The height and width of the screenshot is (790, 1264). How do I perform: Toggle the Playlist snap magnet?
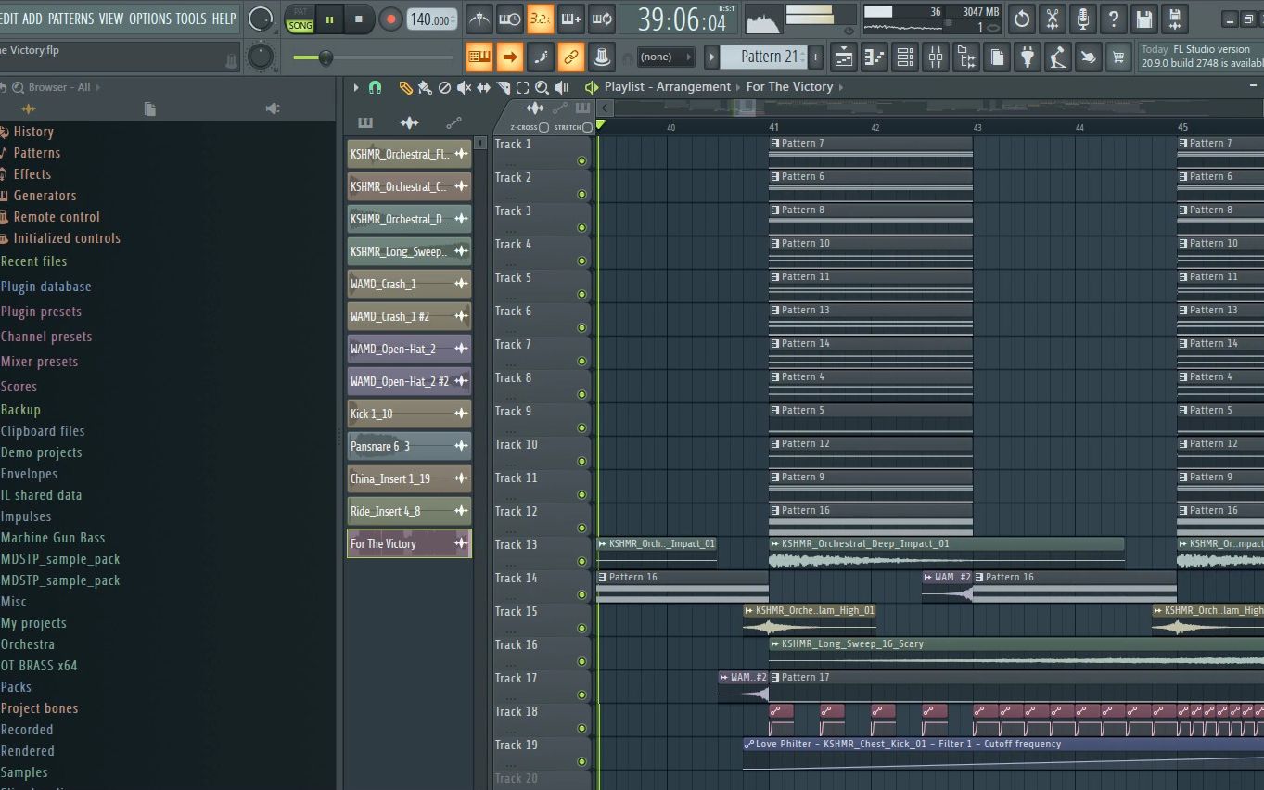(x=375, y=87)
